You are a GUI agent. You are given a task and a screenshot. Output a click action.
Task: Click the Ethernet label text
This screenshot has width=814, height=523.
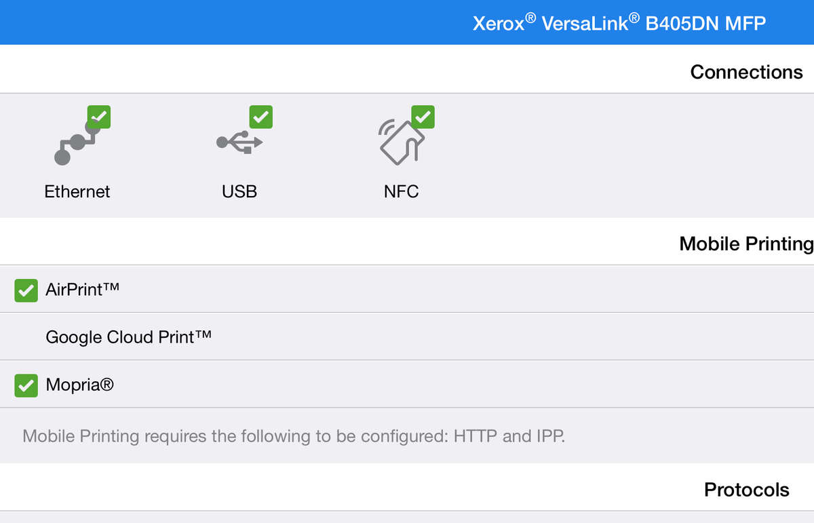click(77, 191)
